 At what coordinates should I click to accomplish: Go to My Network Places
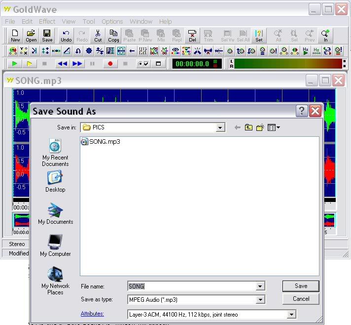pos(55,281)
